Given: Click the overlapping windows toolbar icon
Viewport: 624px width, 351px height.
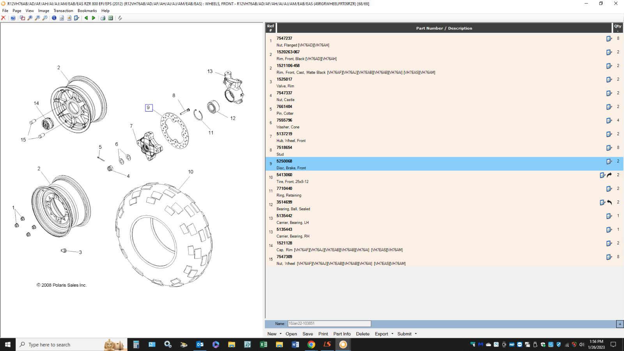Looking at the screenshot, I should click(22, 18).
